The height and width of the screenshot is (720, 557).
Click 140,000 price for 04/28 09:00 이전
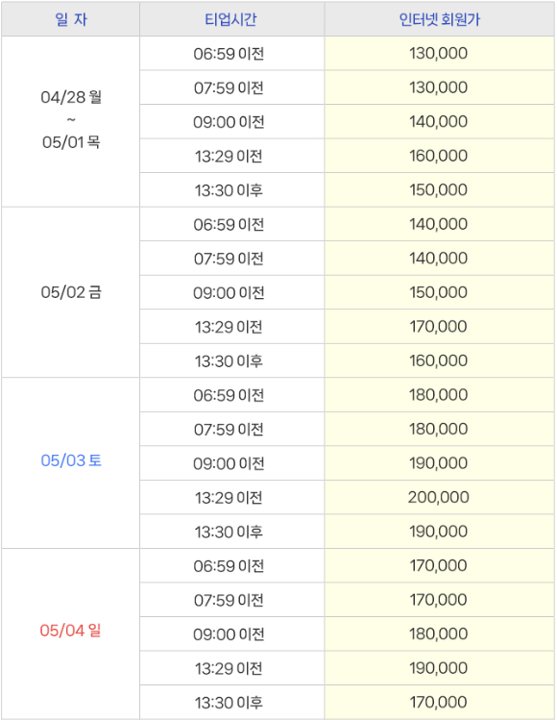tap(439, 122)
